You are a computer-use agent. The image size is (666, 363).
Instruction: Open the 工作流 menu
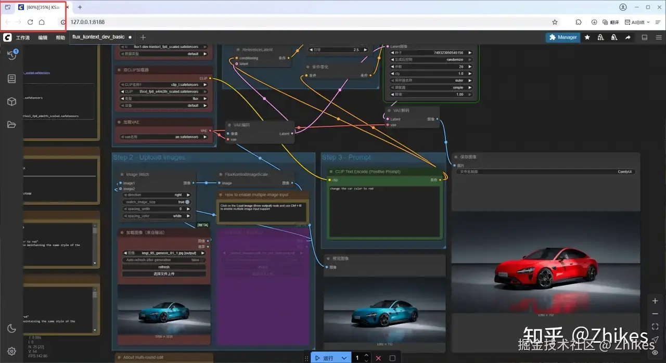point(23,37)
